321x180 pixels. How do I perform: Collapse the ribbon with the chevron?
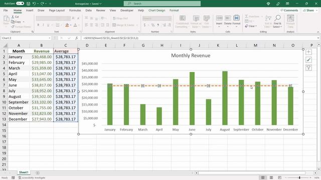[x=318, y=32]
